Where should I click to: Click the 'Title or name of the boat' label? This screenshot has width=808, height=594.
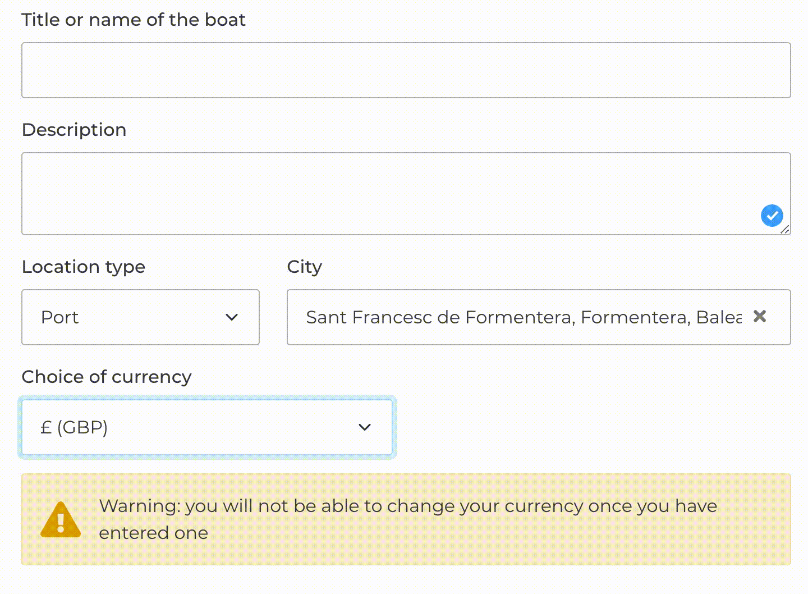click(134, 20)
